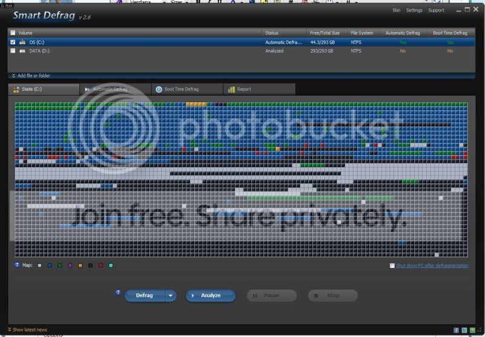Check the select-all Volume checkbox

coord(13,33)
